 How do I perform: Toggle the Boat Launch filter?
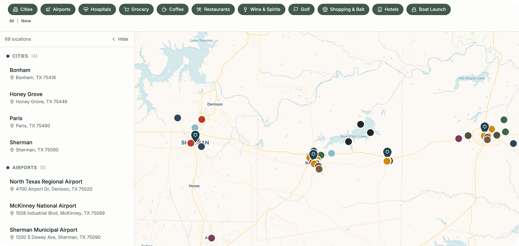(x=428, y=10)
